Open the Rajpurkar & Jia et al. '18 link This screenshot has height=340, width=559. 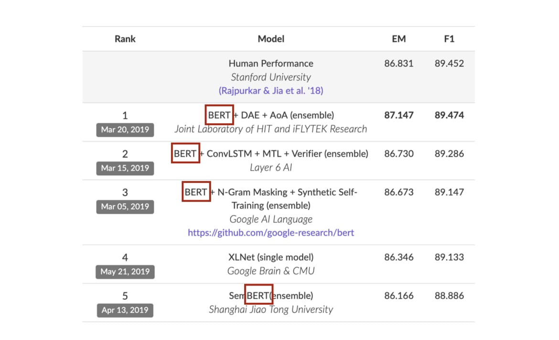[x=271, y=90]
